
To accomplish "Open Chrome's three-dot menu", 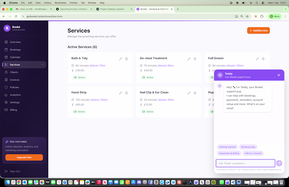I will point(285,16).
